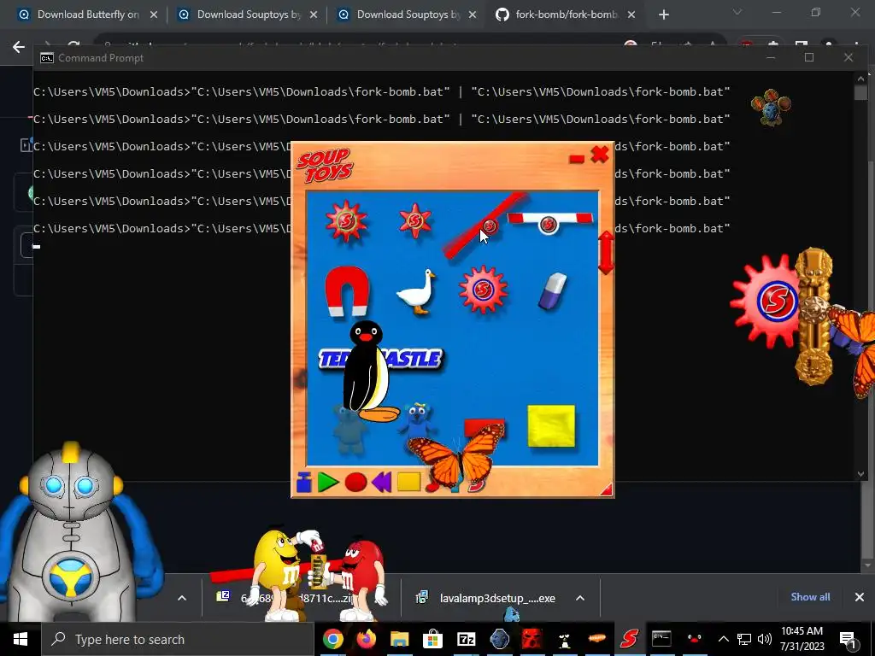
Task: Choose the white goose toy
Action: (x=416, y=292)
